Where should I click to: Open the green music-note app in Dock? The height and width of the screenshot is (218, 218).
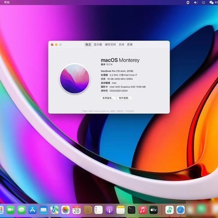169,210
